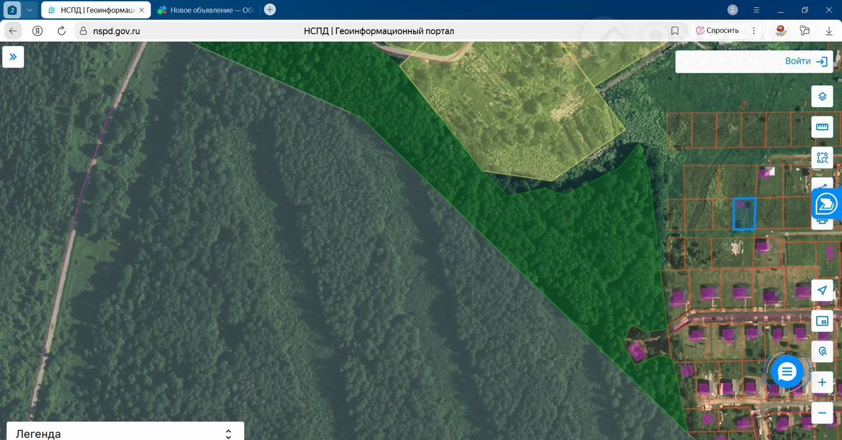The width and height of the screenshot is (842, 440).
Task: Zoom out on the map
Action: (x=822, y=412)
